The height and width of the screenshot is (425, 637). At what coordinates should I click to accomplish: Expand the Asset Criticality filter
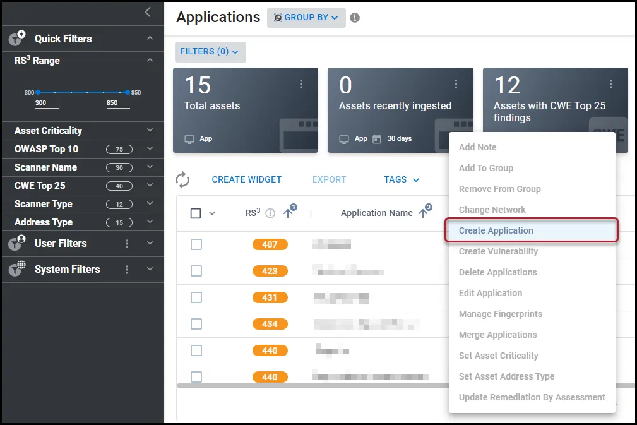click(150, 130)
